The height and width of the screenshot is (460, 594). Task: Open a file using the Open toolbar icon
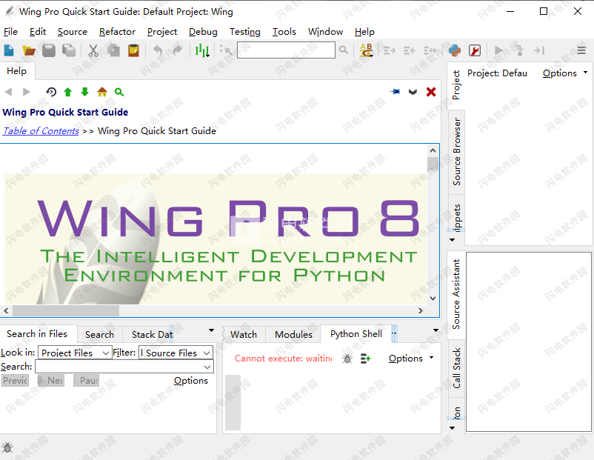click(x=27, y=50)
